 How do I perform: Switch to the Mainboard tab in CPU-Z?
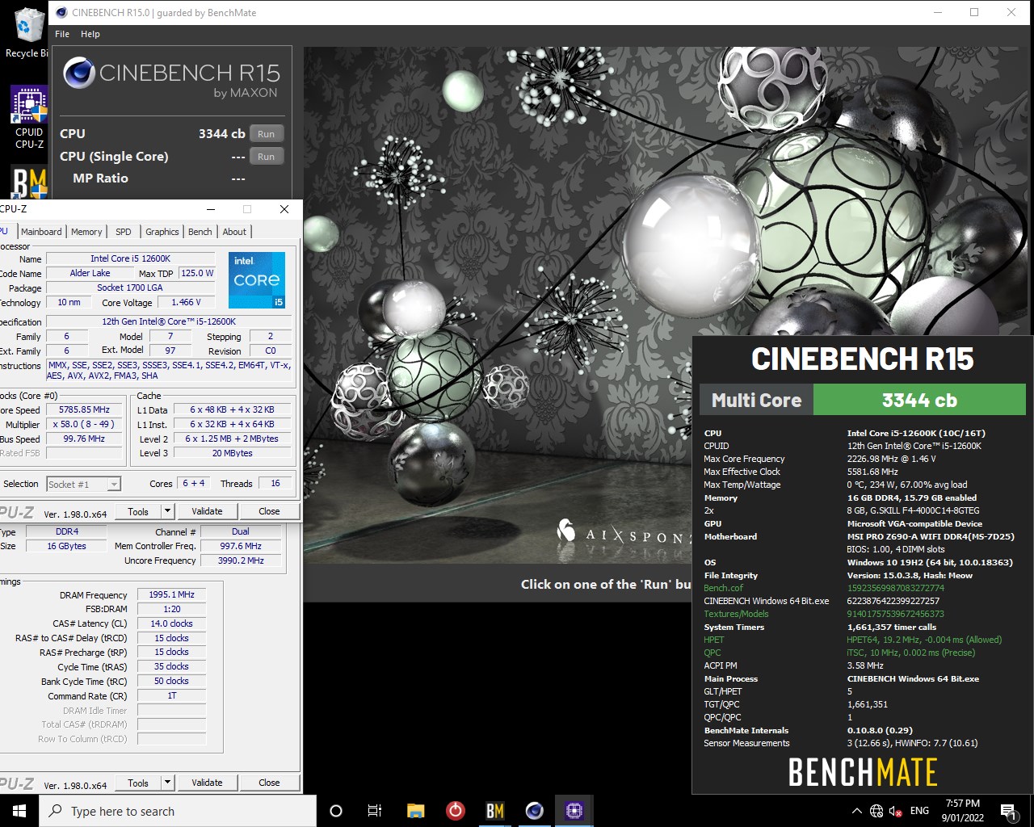[41, 232]
